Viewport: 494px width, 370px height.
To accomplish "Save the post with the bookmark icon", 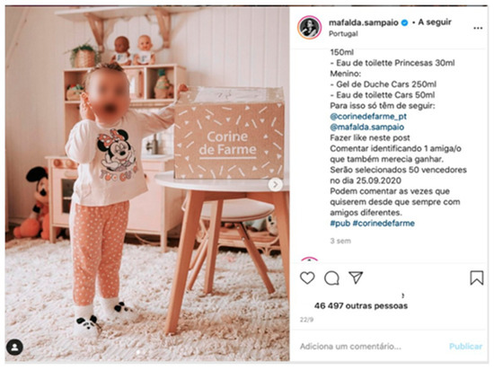I will [x=477, y=277].
